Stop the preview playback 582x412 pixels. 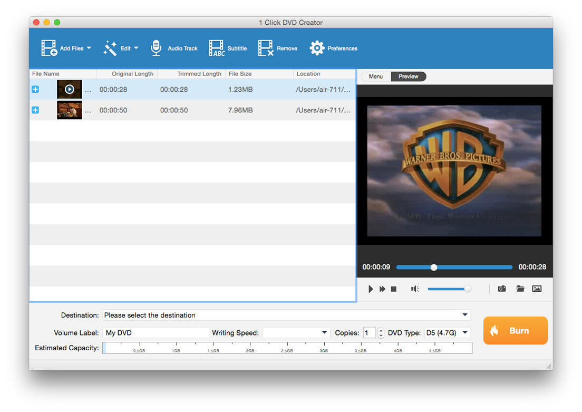click(x=394, y=289)
